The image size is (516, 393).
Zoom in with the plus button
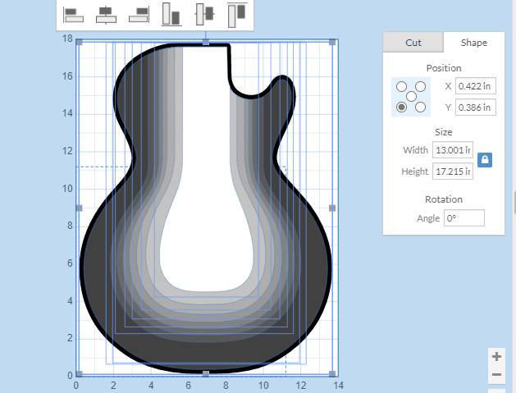coord(495,356)
